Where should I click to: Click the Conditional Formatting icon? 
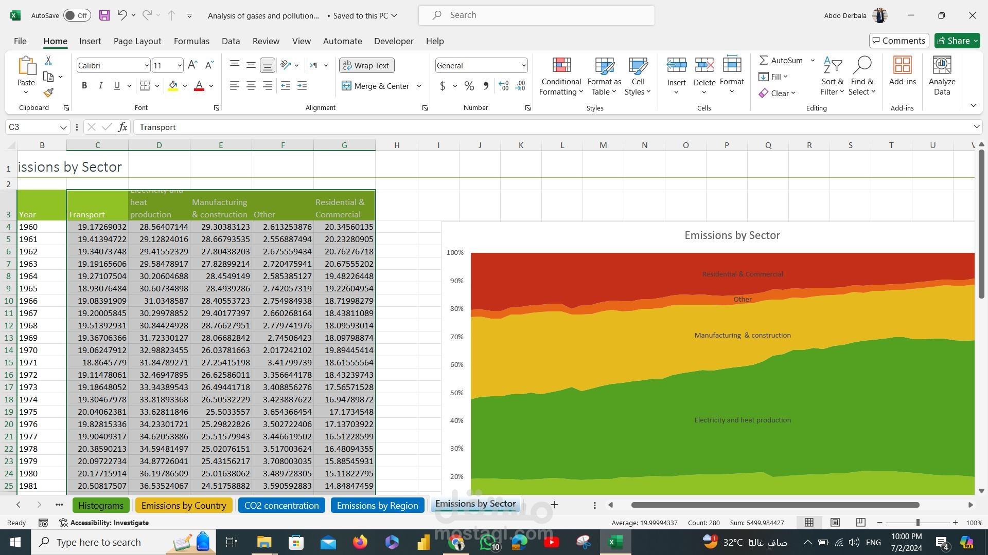point(561,65)
